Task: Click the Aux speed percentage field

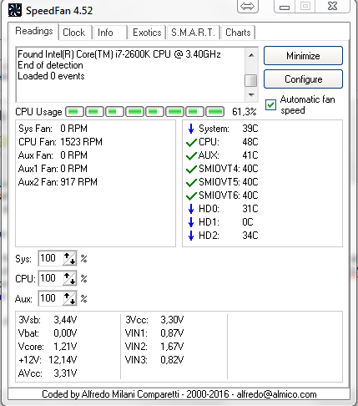Action: click(x=50, y=298)
